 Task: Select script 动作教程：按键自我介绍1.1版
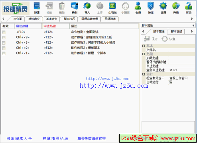coord(91,37)
